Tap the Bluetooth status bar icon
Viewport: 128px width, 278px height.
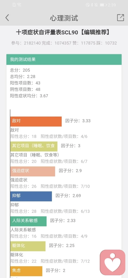[92, 5]
